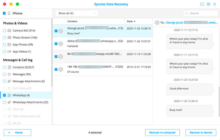Check the Contacts (32327) checkbox

tap(4, 67)
